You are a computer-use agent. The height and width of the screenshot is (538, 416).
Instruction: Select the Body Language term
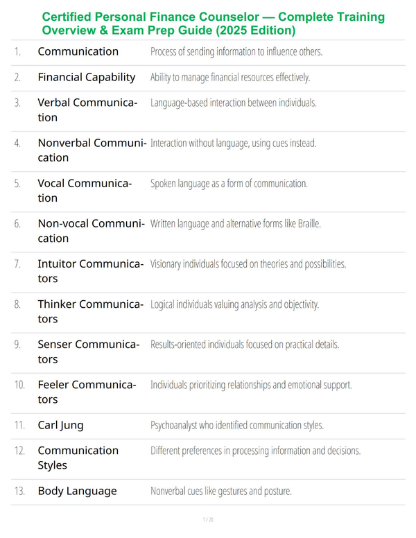pyautogui.click(x=77, y=491)
